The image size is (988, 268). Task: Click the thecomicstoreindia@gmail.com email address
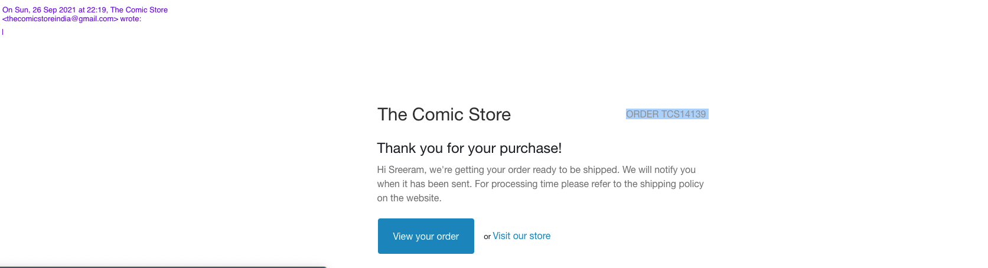click(x=62, y=19)
